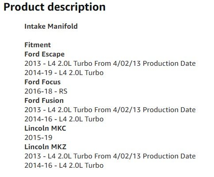Click the Lincoln MKZ heading

(46, 147)
